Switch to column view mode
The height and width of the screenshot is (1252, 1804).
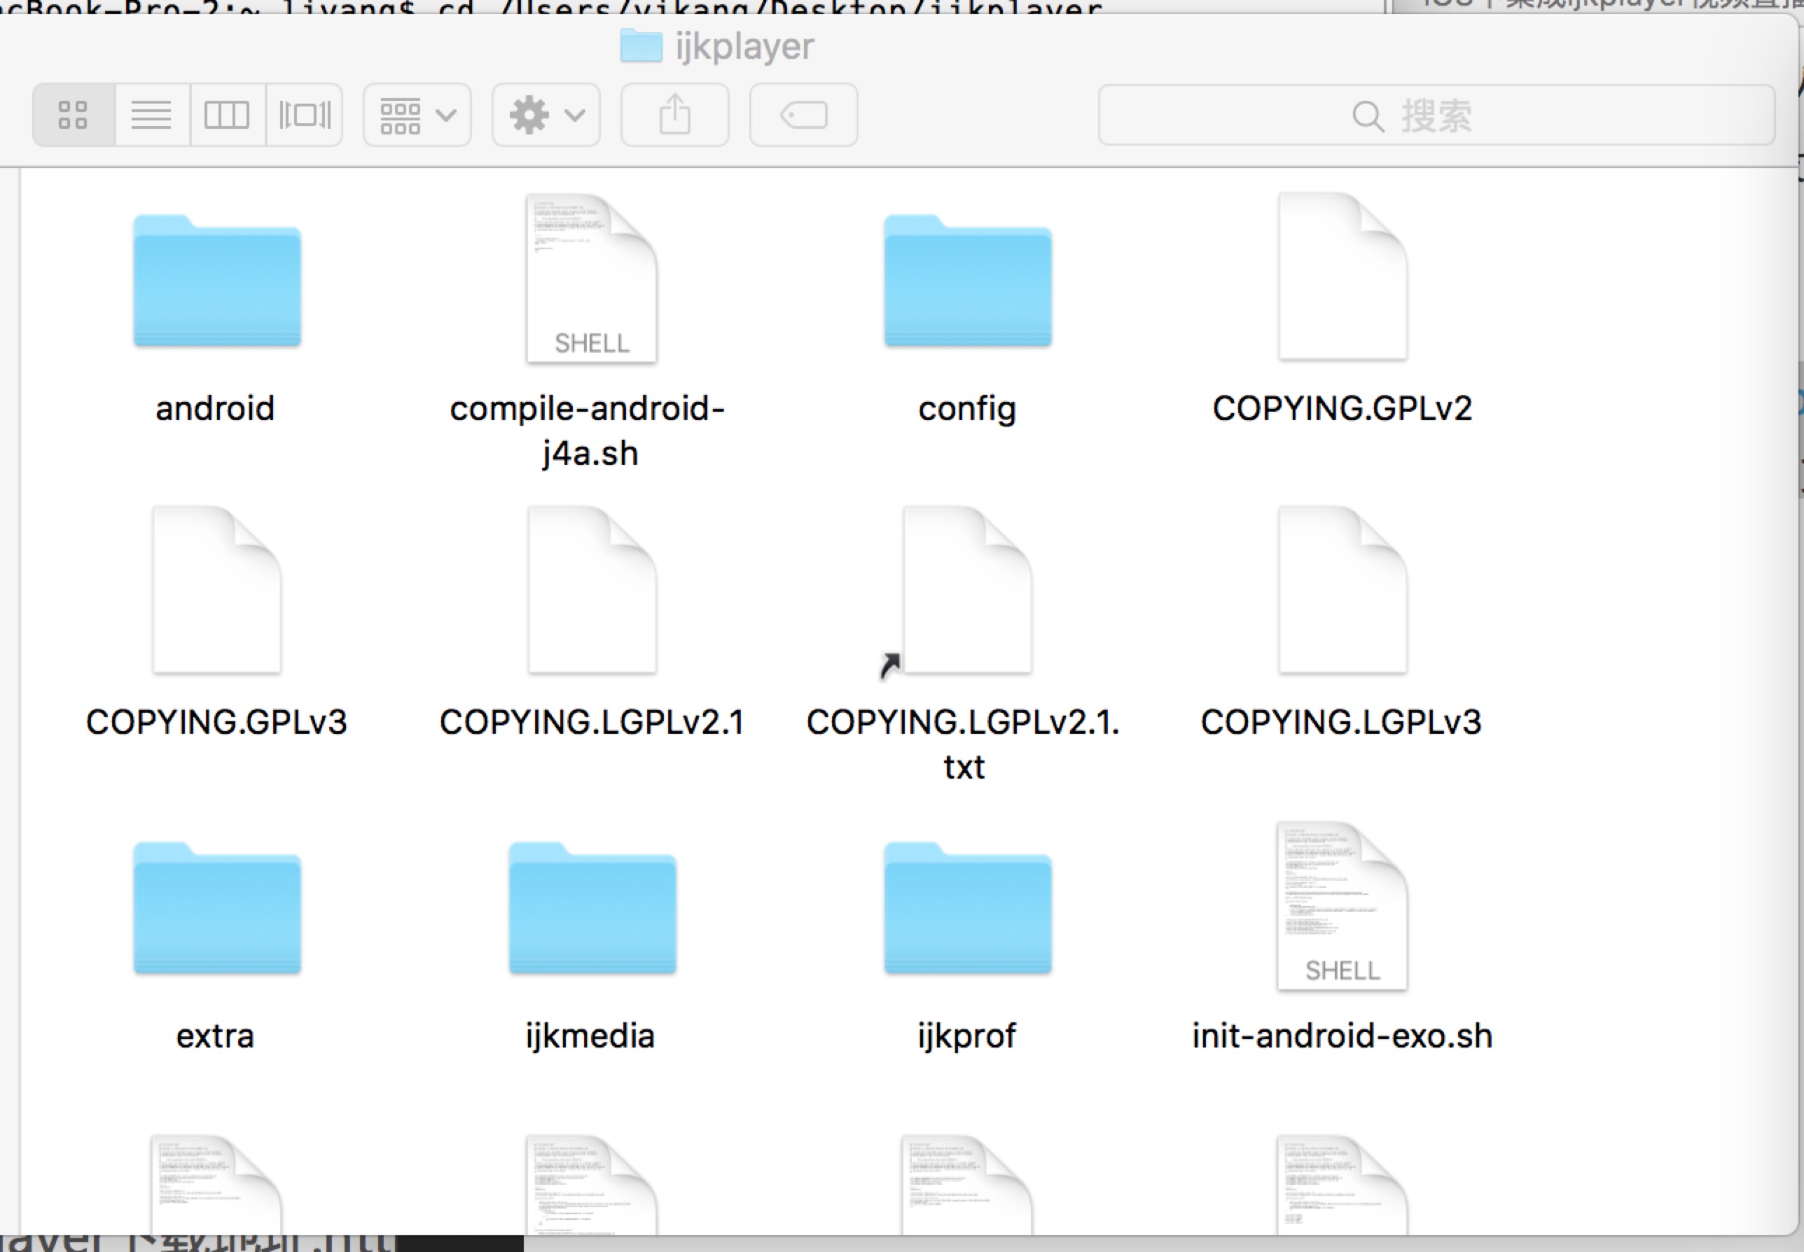227,116
